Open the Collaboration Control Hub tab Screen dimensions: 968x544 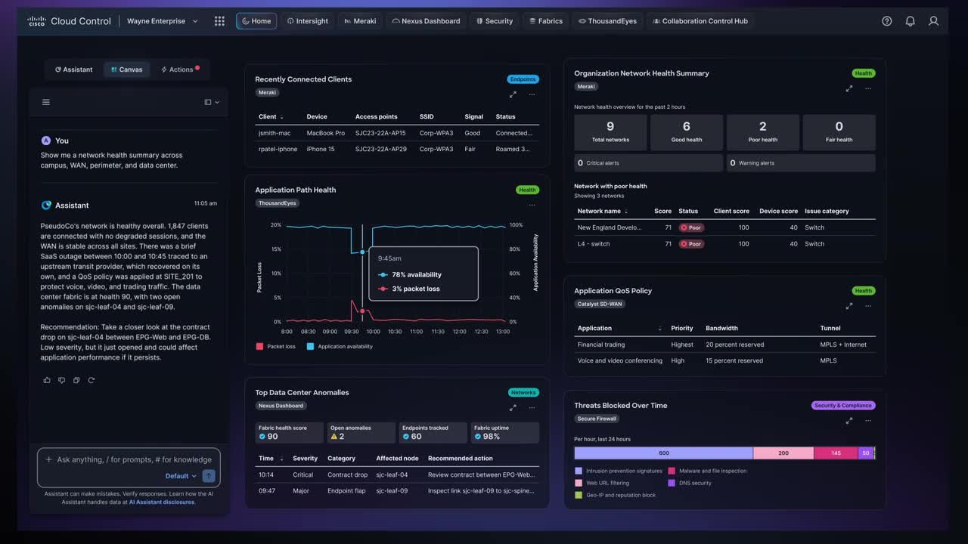click(700, 21)
